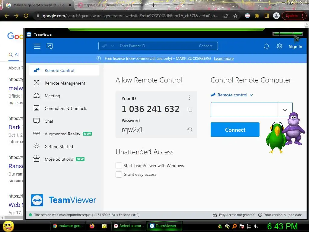Open a new Chrome tab
This screenshot has width=309, height=232.
[154, 5]
